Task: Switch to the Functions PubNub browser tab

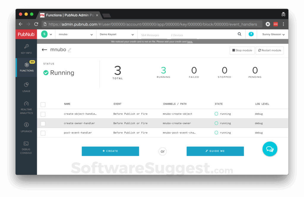Action: (x=67, y=14)
